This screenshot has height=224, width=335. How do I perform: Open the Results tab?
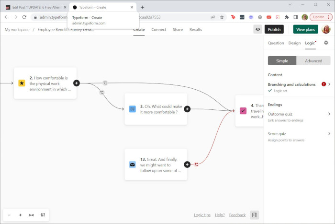[196, 30]
